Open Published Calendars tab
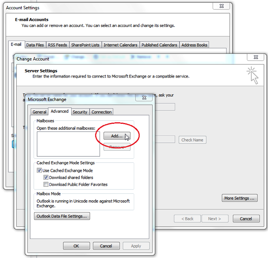Image resolution: width=268 pixels, height=258 pixels. pyautogui.click(x=159, y=45)
